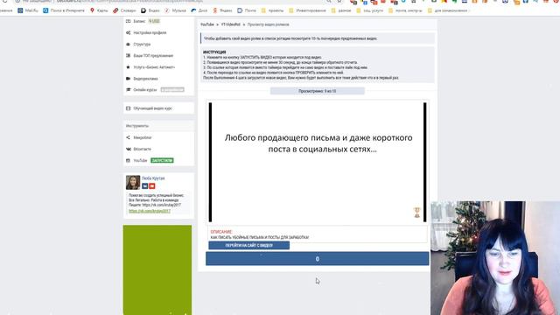Screen dimensions: 560x315
Task: Open the разное bookmark folder
Action: (341, 10)
